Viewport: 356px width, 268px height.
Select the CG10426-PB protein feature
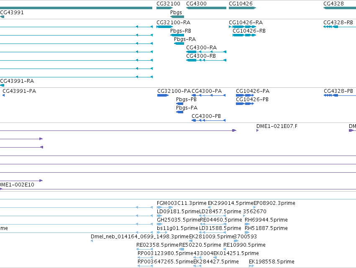click(245, 104)
